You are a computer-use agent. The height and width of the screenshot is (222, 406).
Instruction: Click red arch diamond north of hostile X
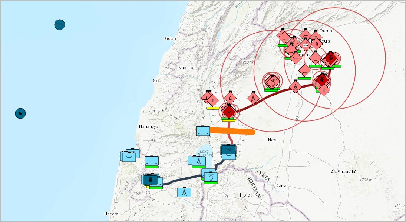pos(230,98)
